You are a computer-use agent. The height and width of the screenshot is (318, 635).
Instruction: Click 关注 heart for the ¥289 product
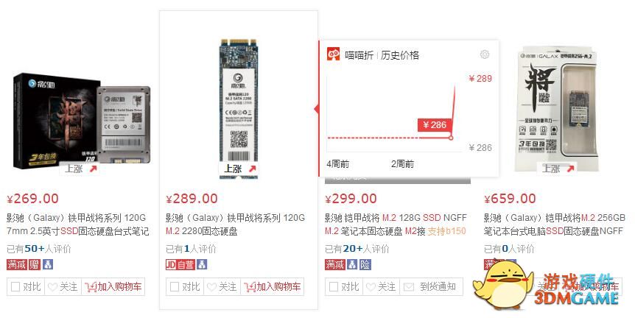[x=222, y=287]
